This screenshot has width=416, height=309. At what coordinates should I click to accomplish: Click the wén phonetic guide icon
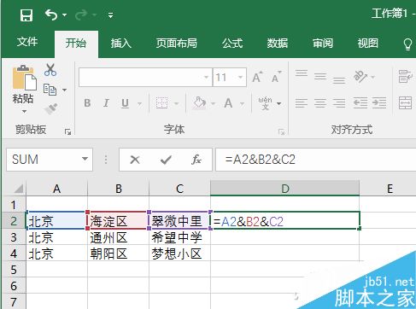pyautogui.click(x=265, y=103)
